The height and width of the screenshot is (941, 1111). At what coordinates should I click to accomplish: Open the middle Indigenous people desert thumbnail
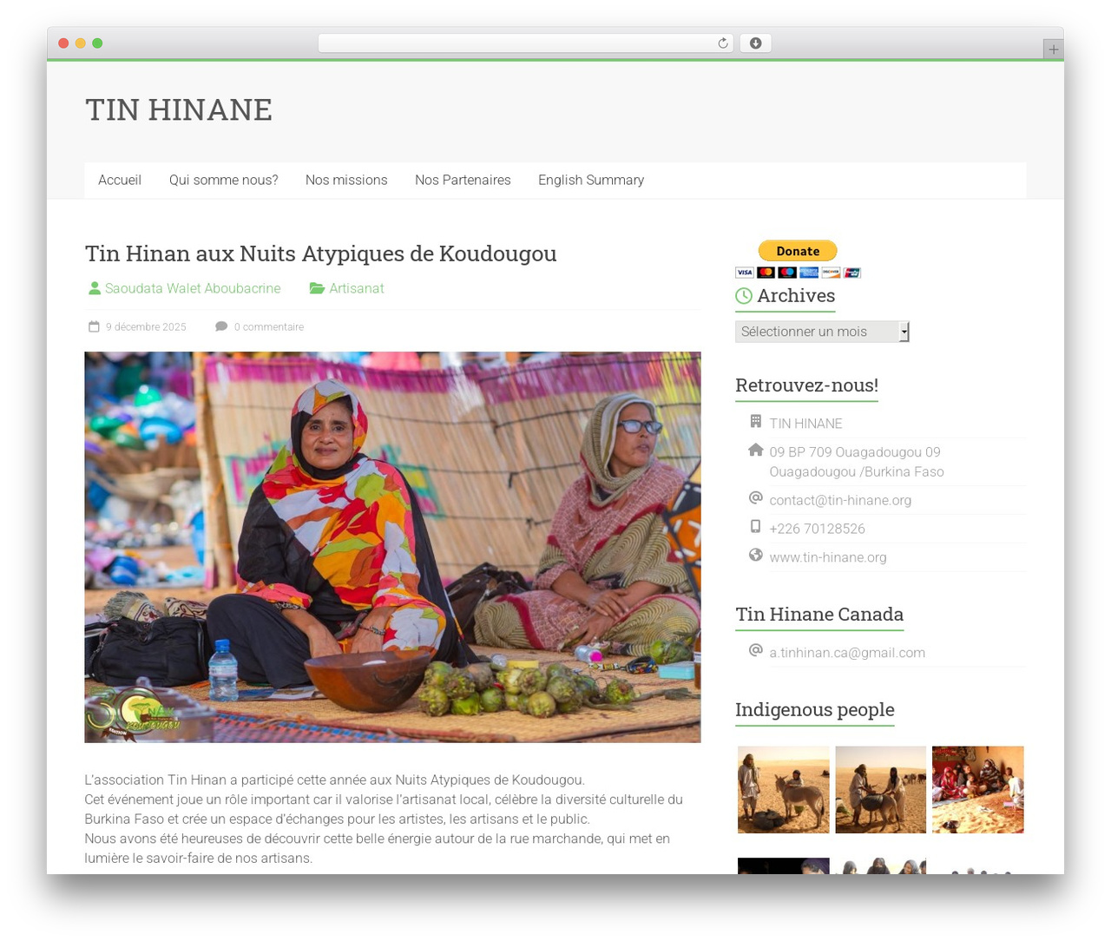point(881,790)
